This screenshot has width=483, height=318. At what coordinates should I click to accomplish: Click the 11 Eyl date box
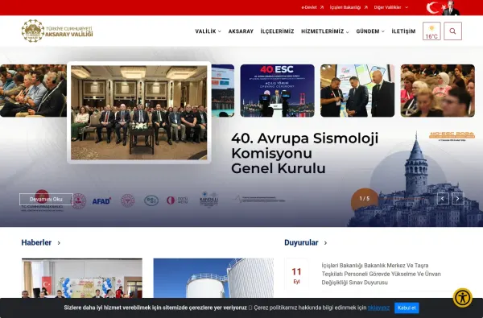296,275
